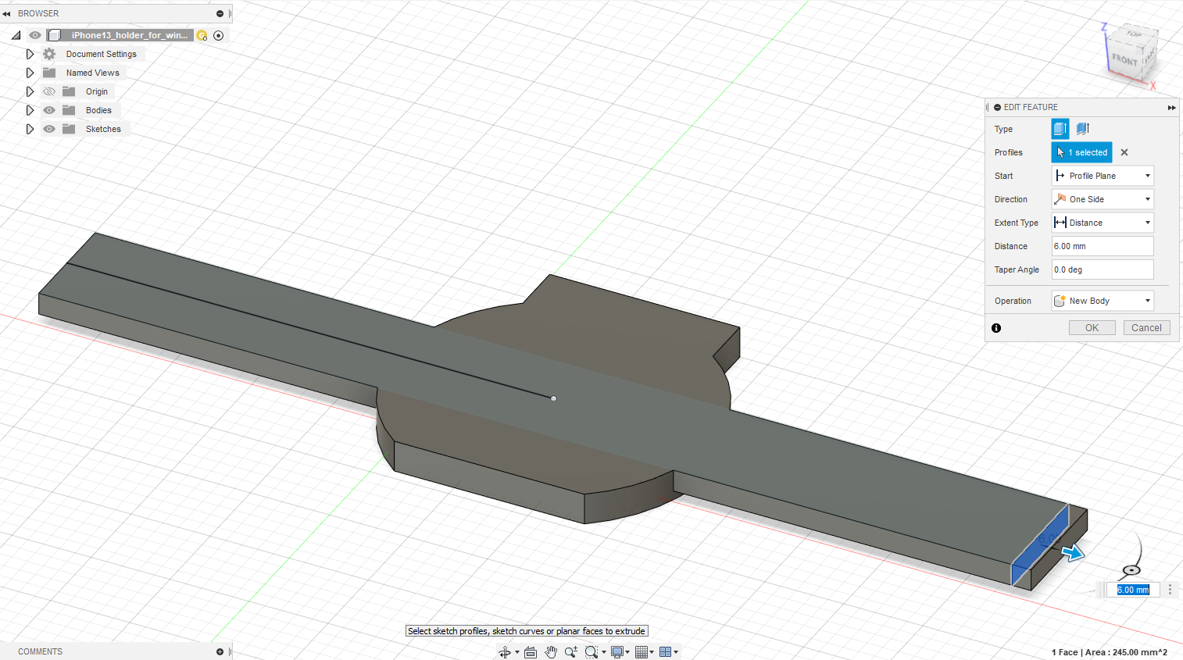Click the Taper Angle field showing 0.0 deg

[1103, 269]
